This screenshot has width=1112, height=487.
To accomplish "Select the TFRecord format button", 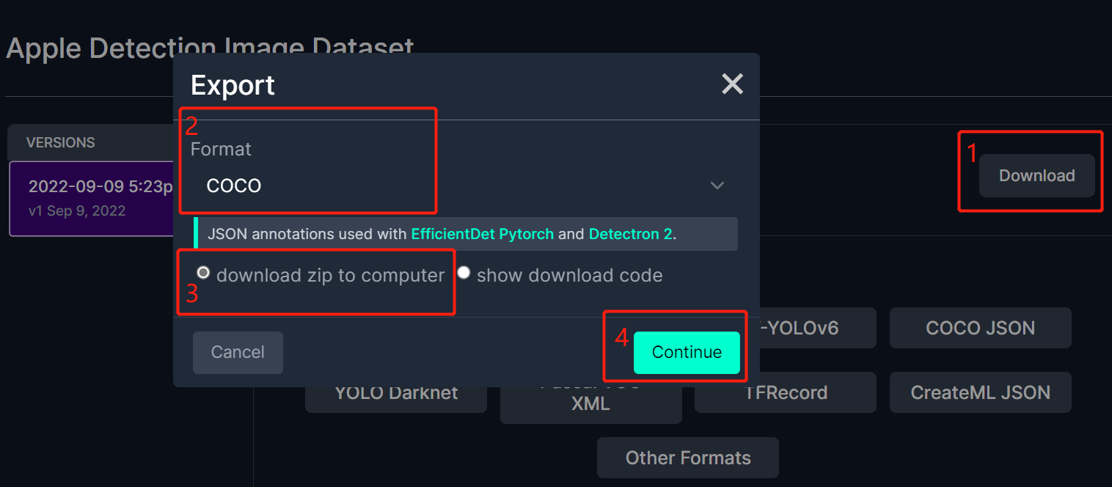I will pyautogui.click(x=786, y=393).
